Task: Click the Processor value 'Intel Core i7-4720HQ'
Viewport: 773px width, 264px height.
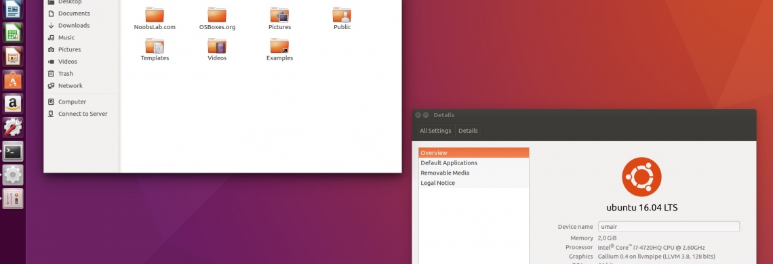Action: [651, 247]
